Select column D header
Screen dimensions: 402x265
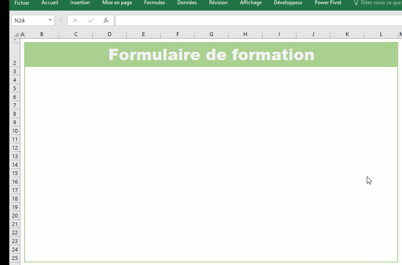pos(109,34)
